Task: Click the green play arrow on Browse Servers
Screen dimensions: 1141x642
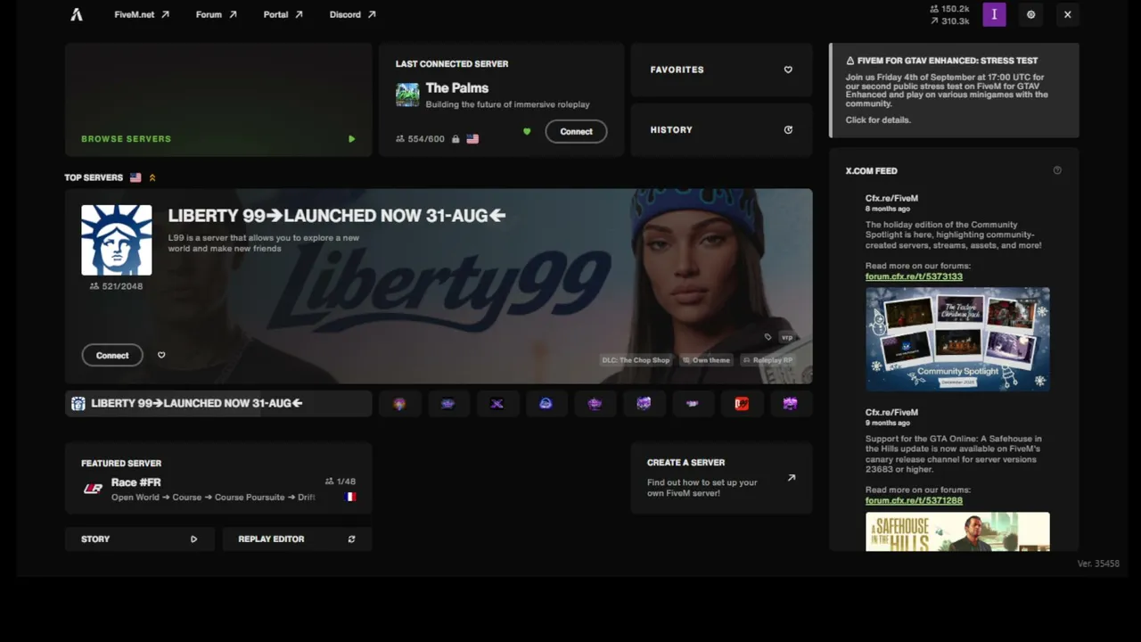Action: click(x=351, y=139)
